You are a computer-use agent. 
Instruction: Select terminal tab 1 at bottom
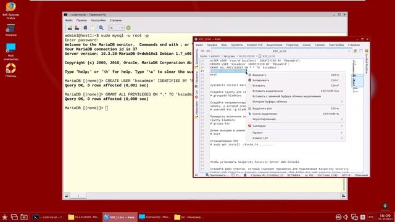78,195
